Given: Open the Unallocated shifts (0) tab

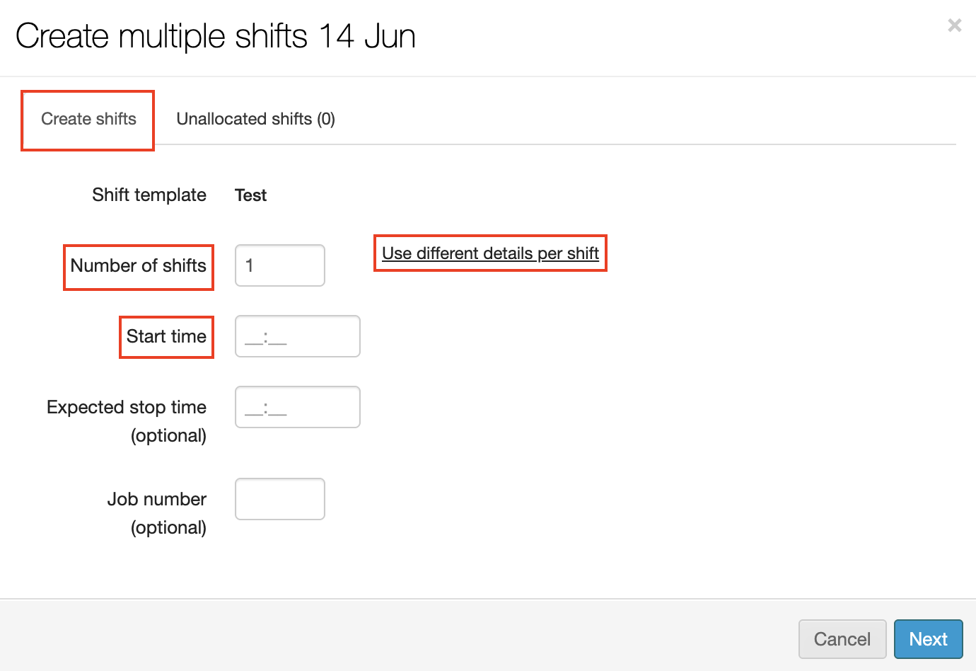Looking at the screenshot, I should 255,119.
